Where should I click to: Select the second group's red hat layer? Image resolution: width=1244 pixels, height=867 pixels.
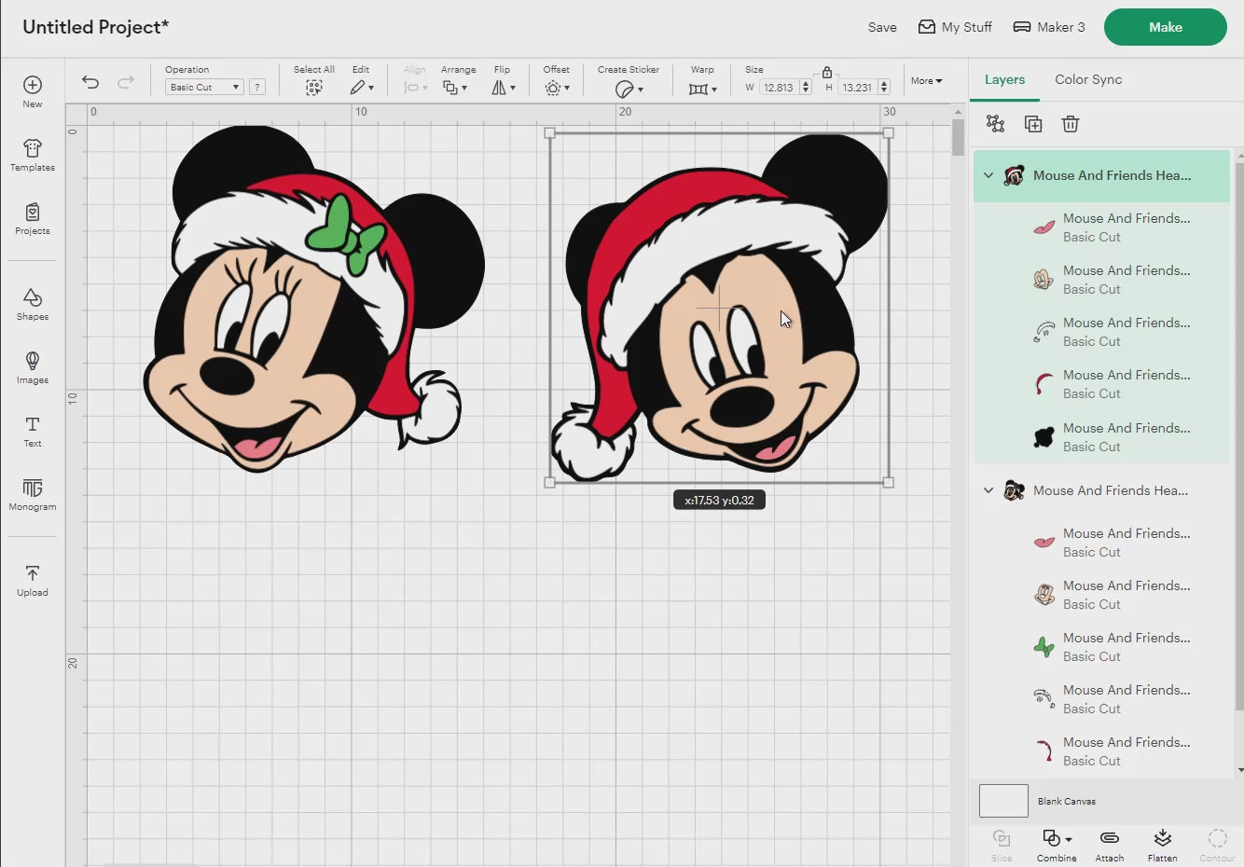click(x=1102, y=751)
